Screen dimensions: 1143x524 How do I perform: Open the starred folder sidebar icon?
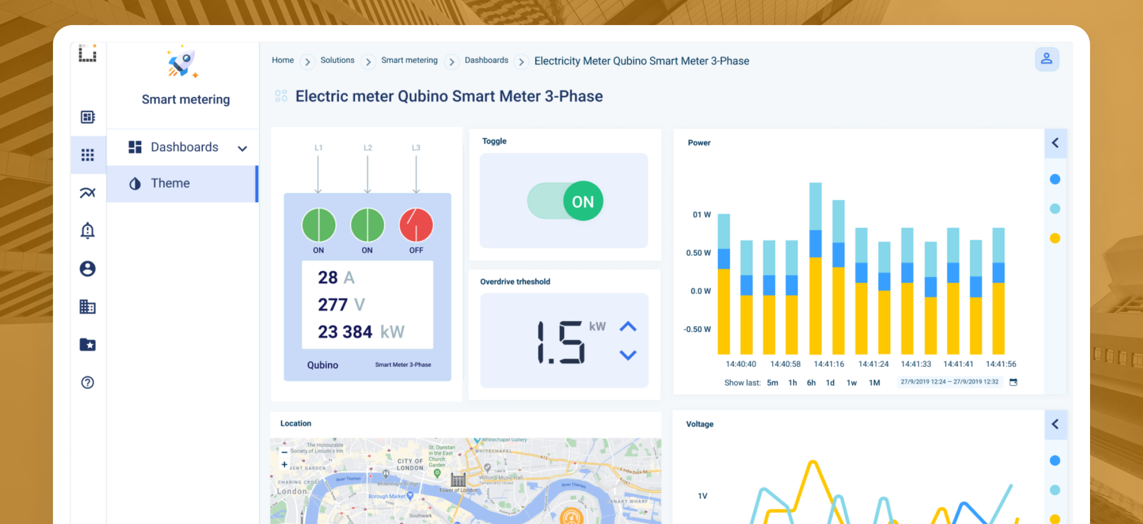click(x=87, y=345)
